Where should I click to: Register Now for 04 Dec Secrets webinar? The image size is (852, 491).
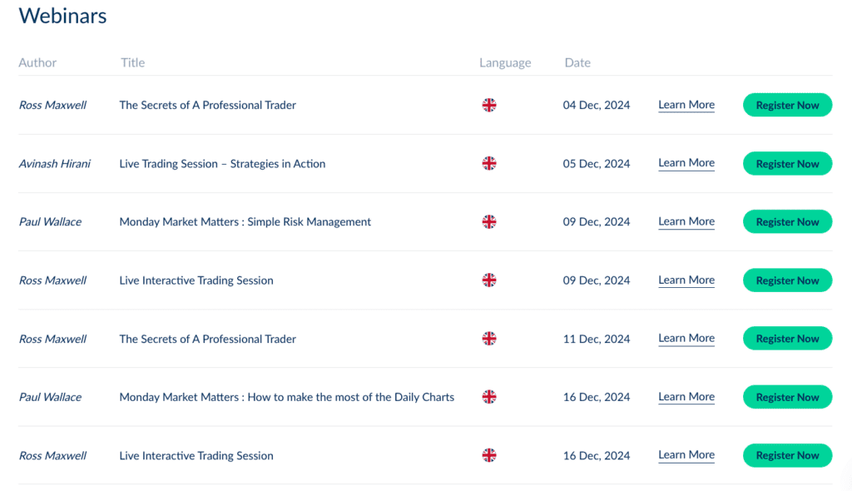(x=787, y=105)
